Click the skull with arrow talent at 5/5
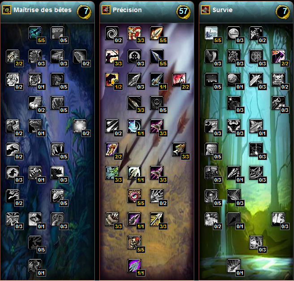Screen dimensions: 294x281 tap(134, 243)
